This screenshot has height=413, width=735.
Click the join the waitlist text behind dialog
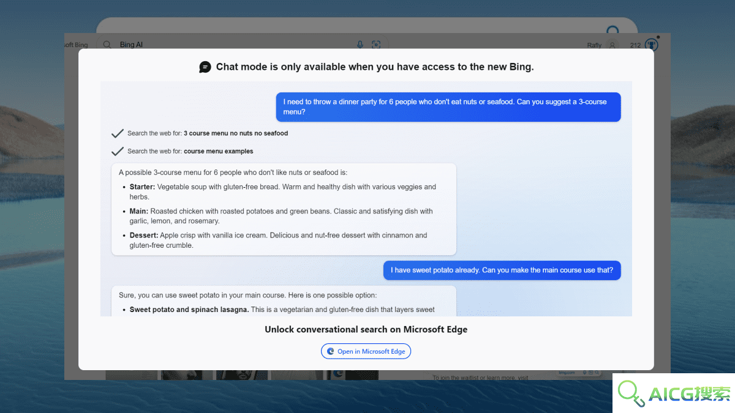(x=480, y=378)
